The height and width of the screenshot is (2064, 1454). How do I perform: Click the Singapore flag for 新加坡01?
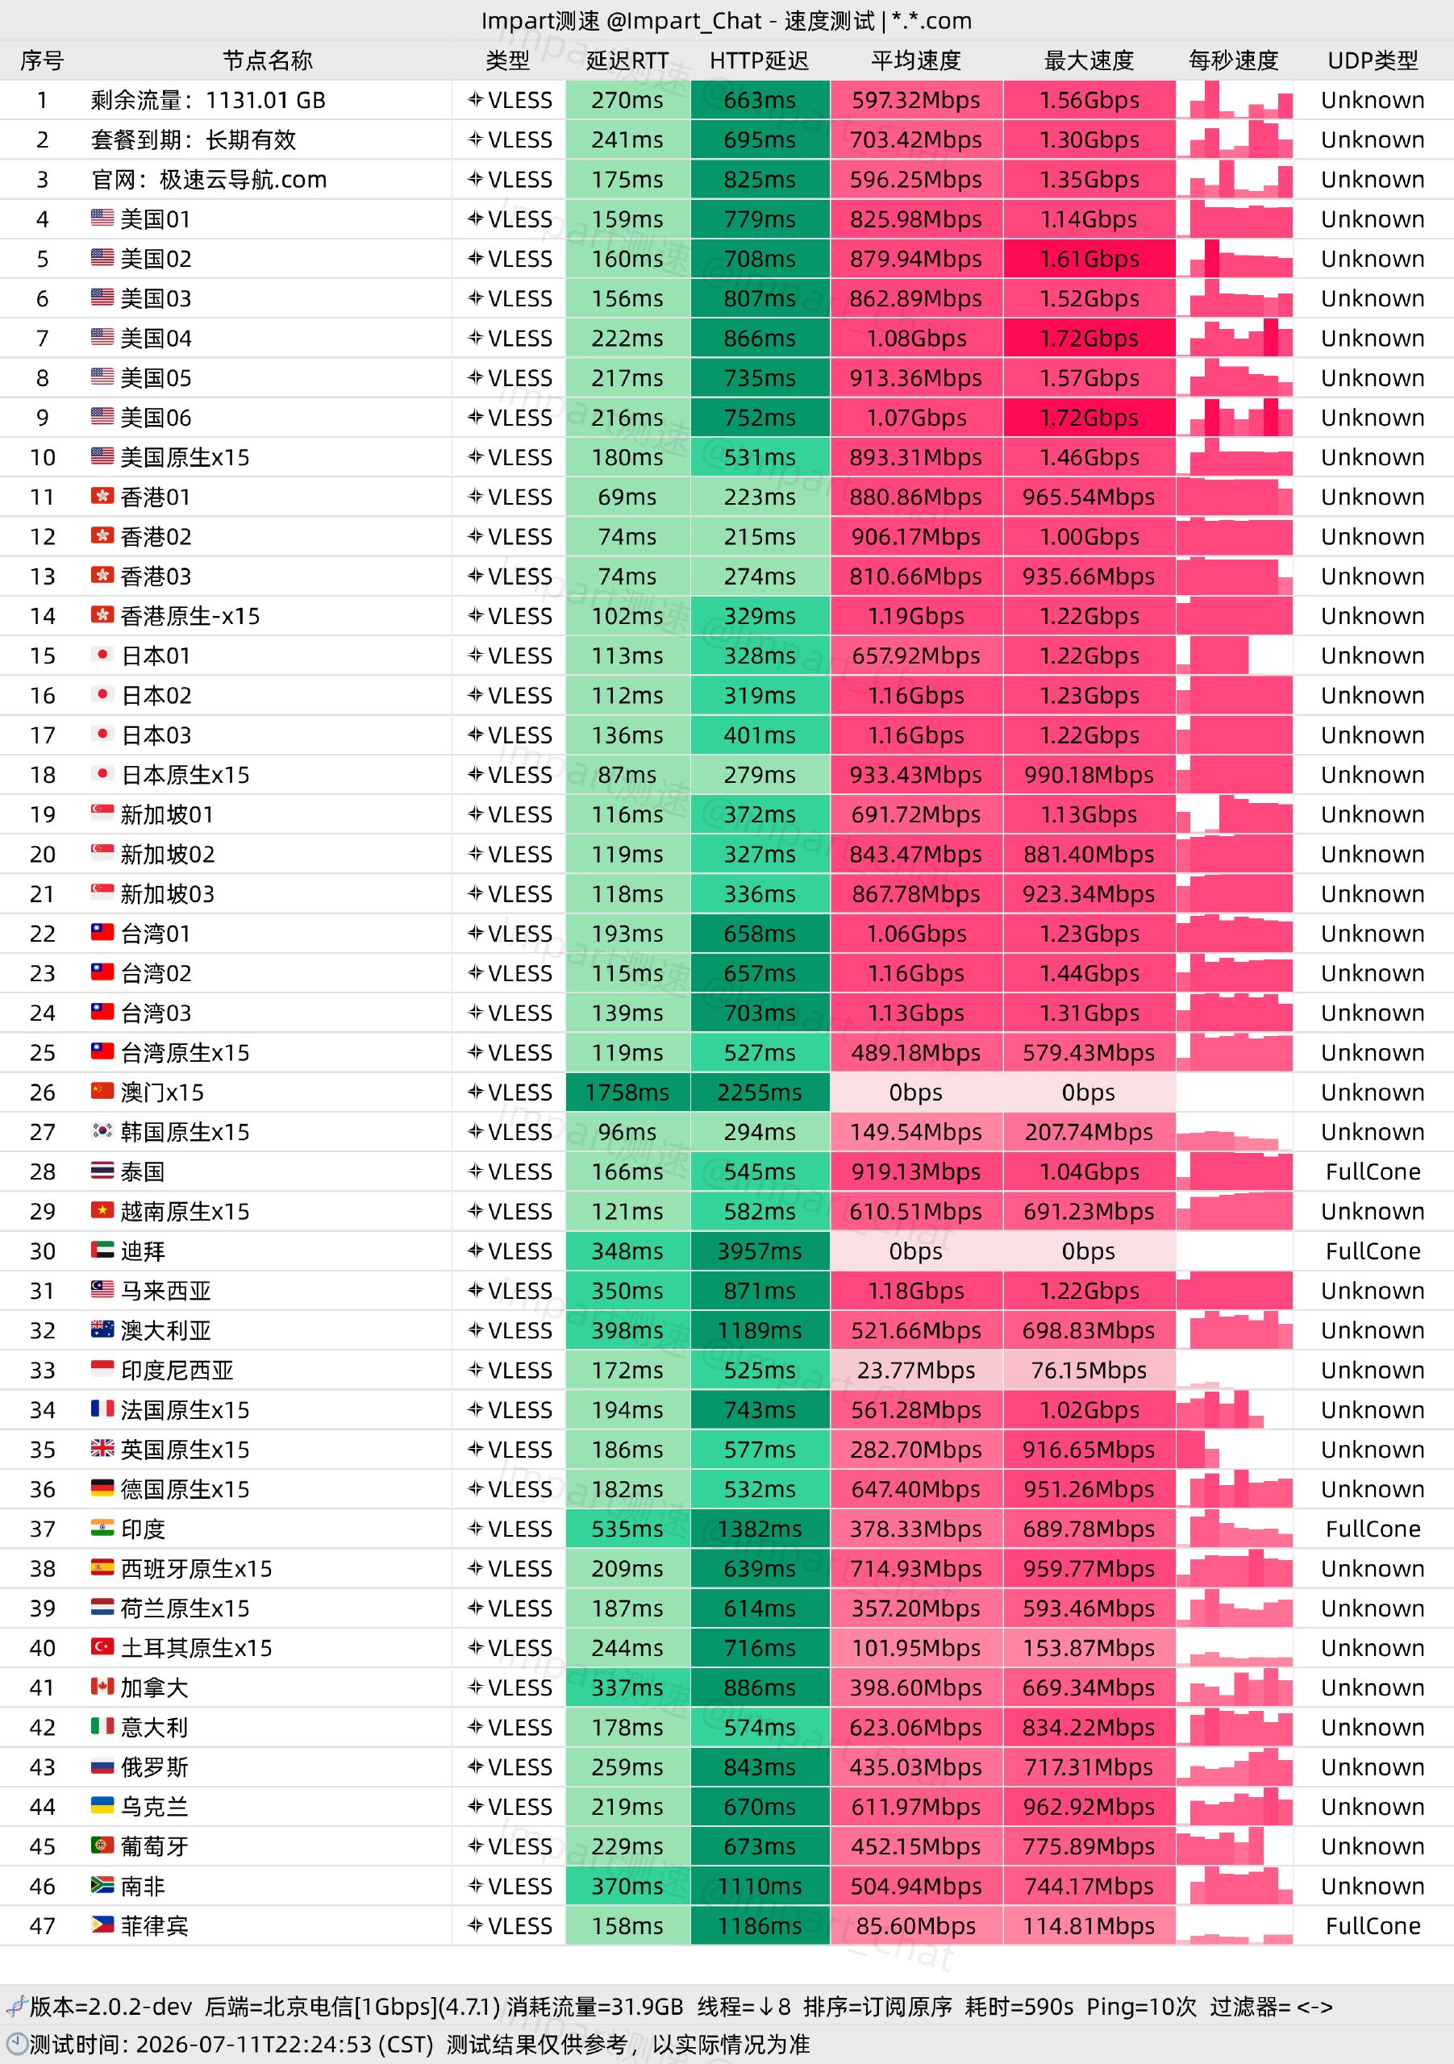pyautogui.click(x=102, y=814)
